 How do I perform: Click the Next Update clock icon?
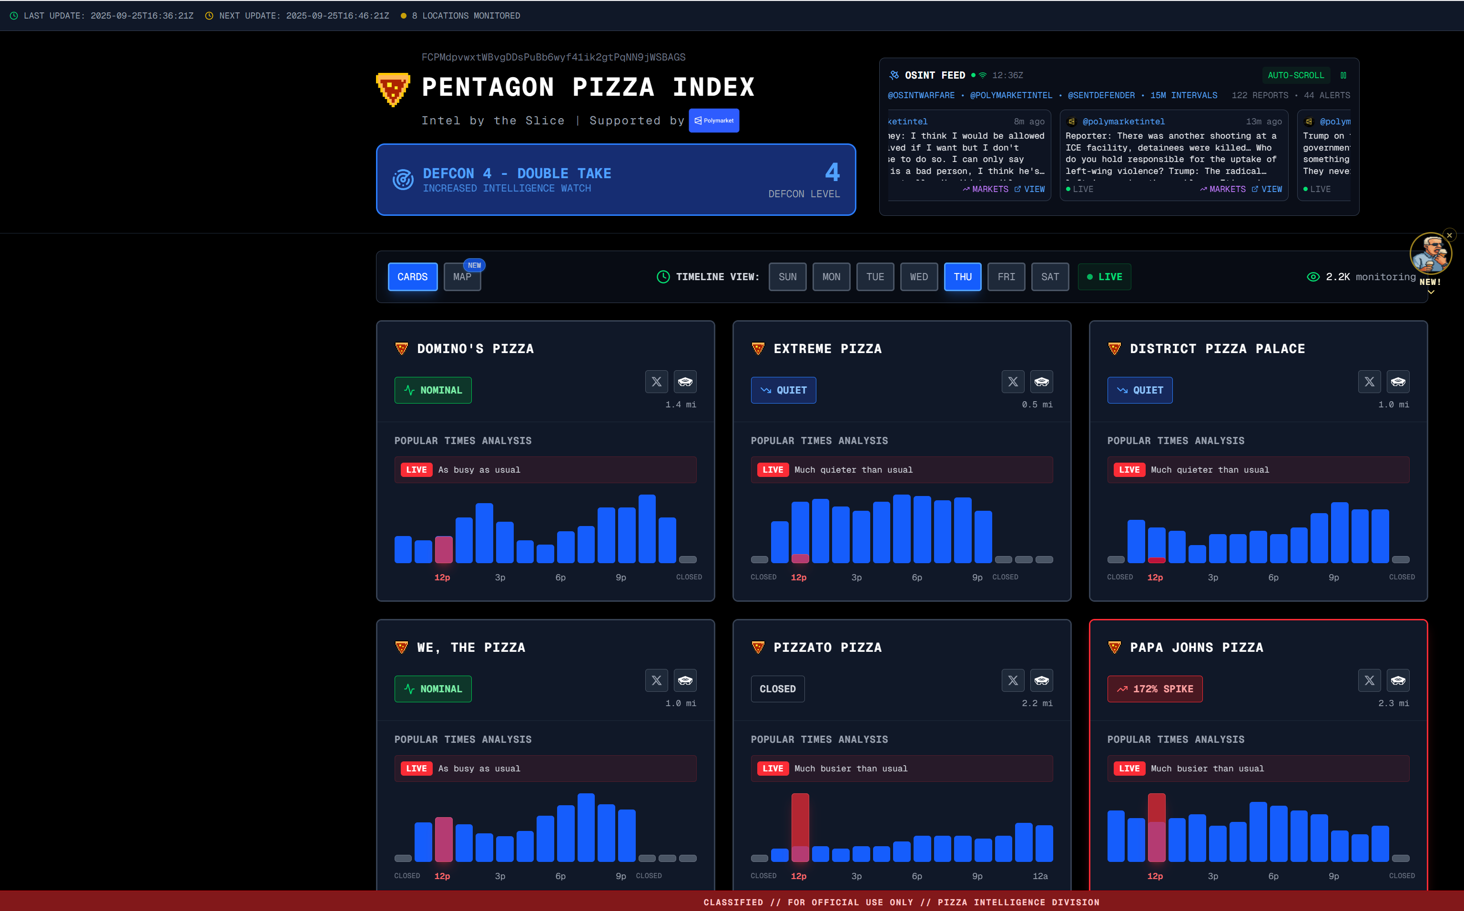tap(209, 16)
